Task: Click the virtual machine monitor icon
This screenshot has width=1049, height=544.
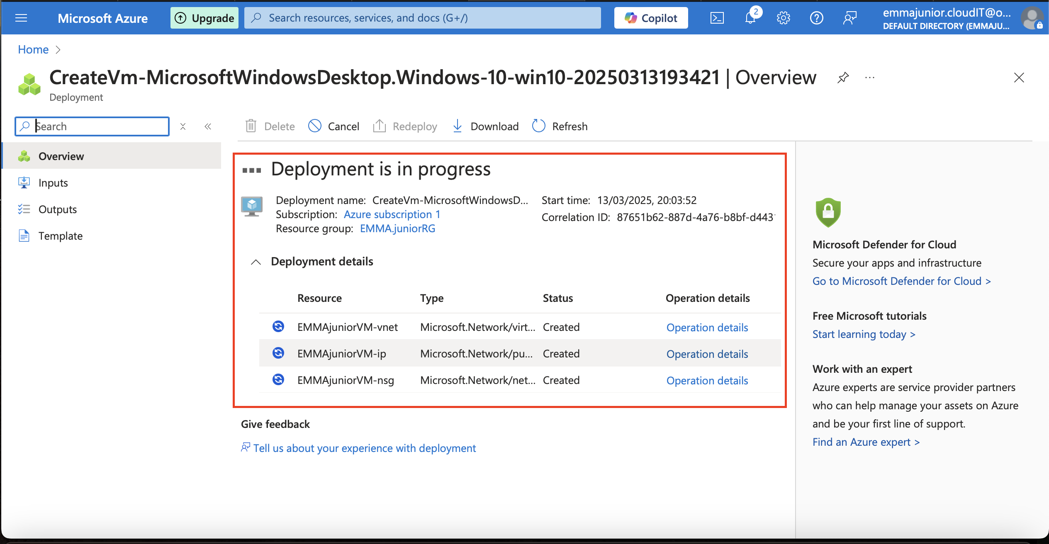Action: (252, 206)
